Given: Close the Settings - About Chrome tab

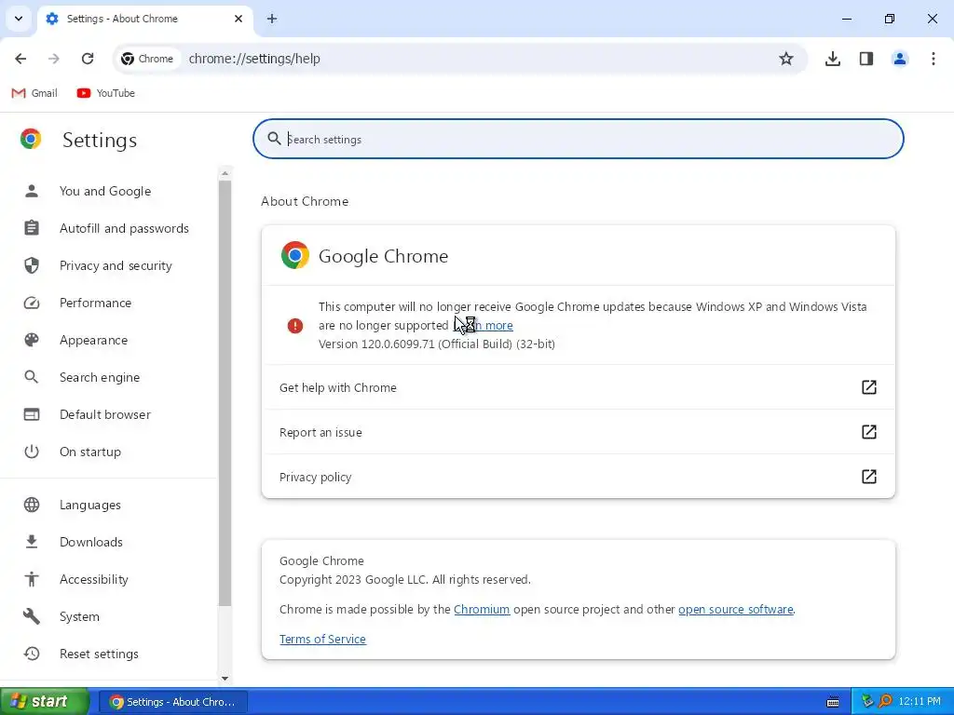Looking at the screenshot, I should 238,19.
